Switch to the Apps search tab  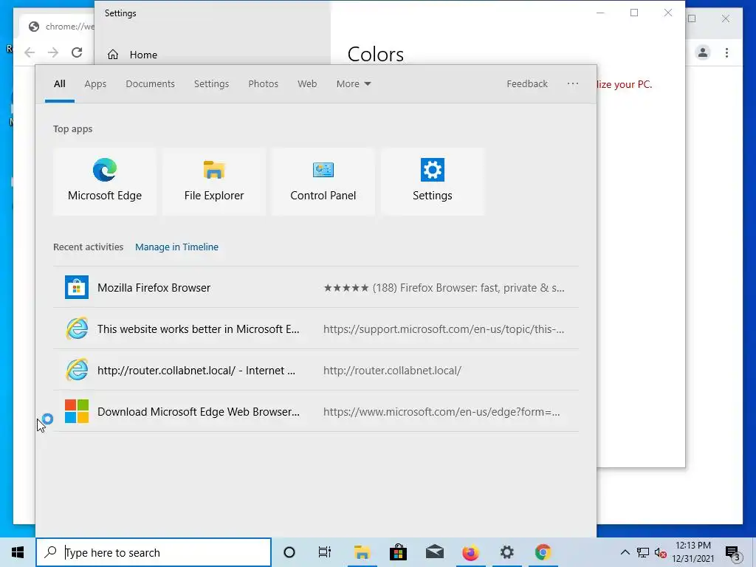[95, 83]
